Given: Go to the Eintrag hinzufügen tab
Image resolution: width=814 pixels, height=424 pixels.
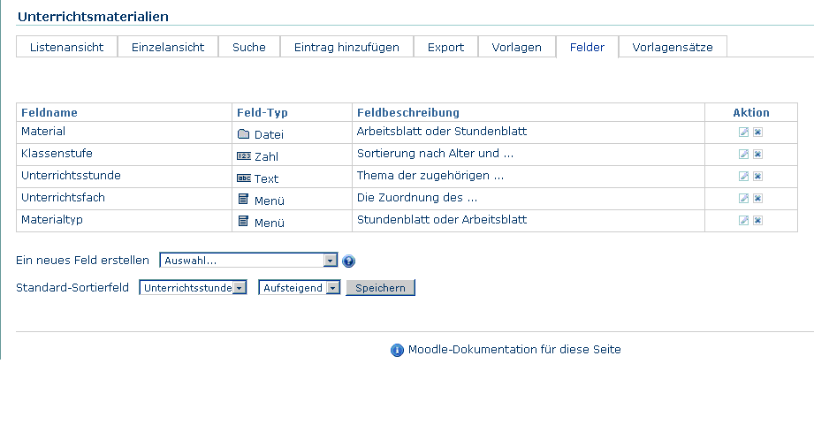Looking at the screenshot, I should coord(346,47).
